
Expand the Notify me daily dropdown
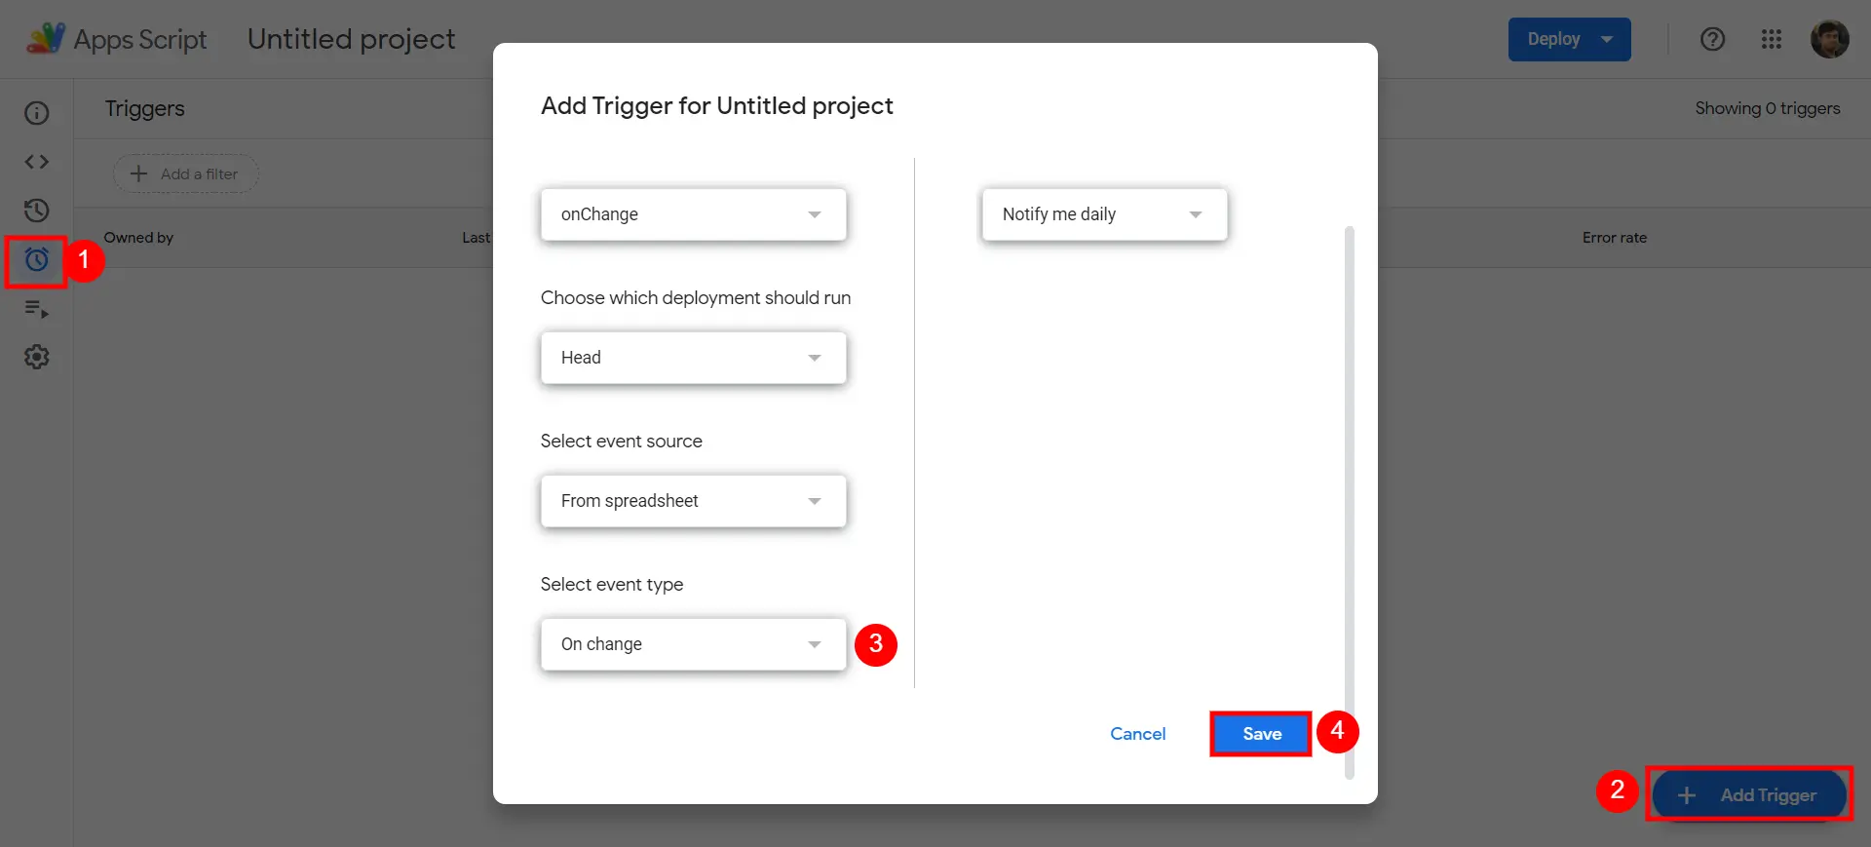[1104, 214]
